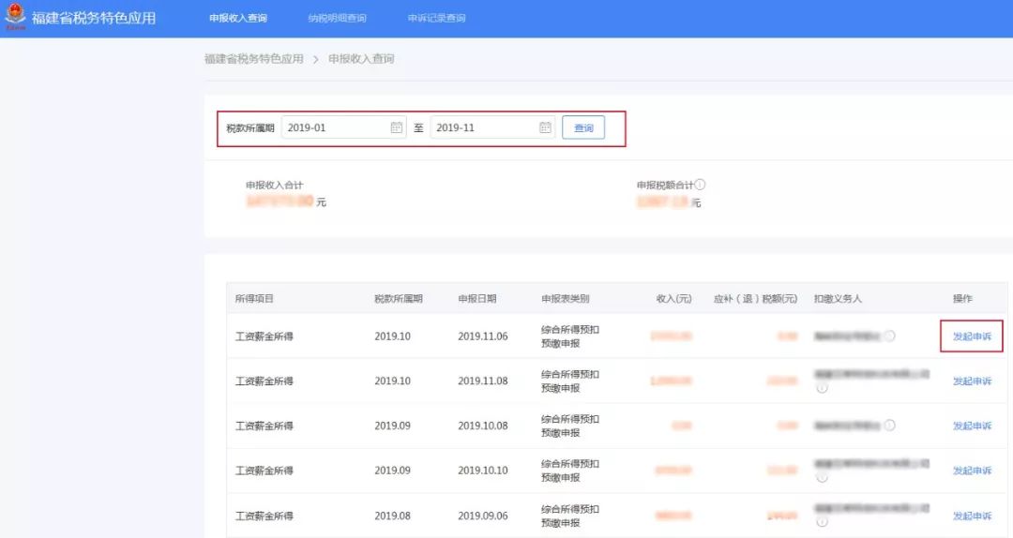This screenshot has height=538, width=1013.
Task: Click end period field showing 2019-11
Action: 493,127
